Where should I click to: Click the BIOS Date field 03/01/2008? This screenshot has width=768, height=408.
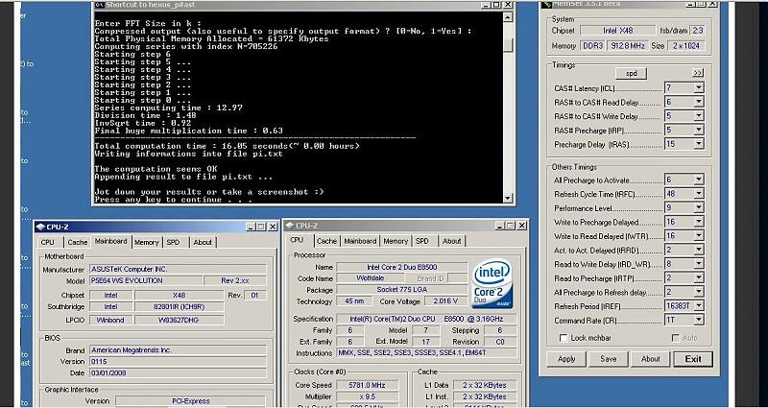click(x=178, y=372)
